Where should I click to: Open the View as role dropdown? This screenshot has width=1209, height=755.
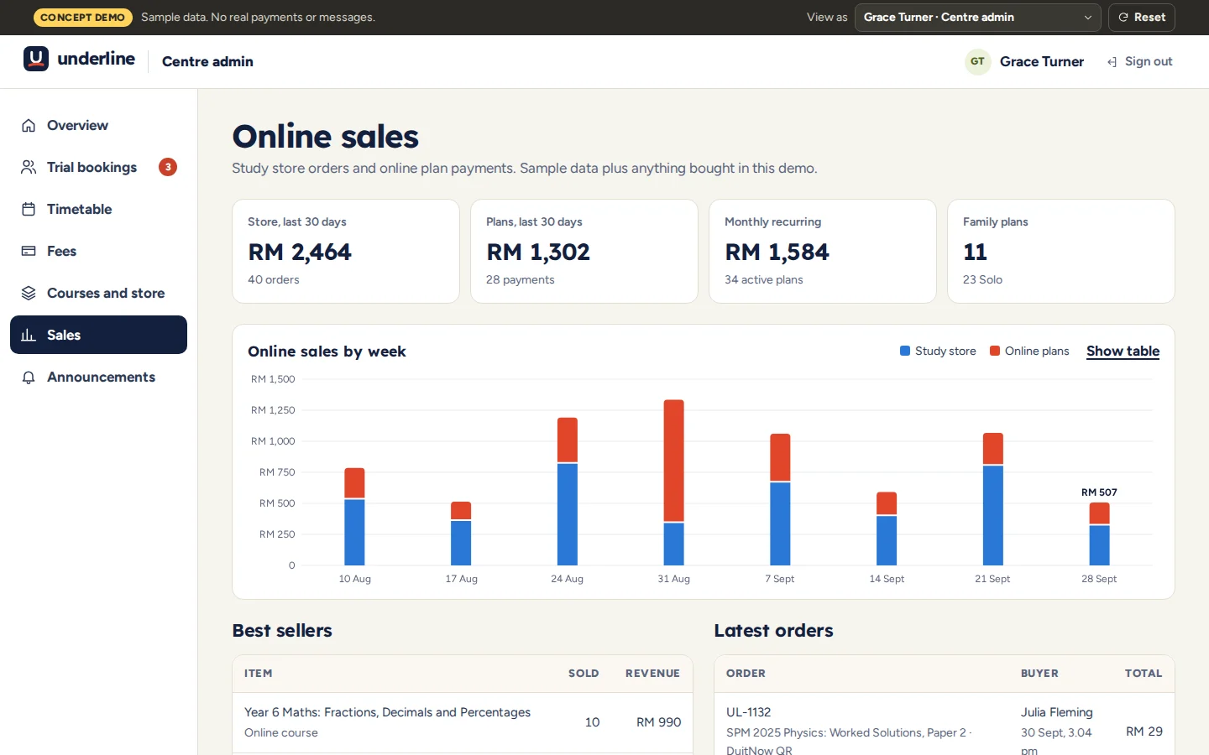[x=977, y=18]
